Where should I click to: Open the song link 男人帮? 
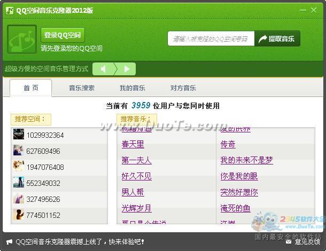pos(133,192)
